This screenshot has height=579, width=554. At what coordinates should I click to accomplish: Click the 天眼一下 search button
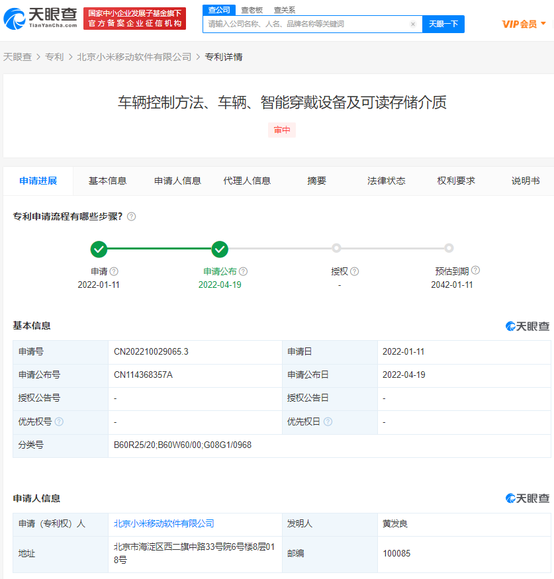click(x=443, y=24)
